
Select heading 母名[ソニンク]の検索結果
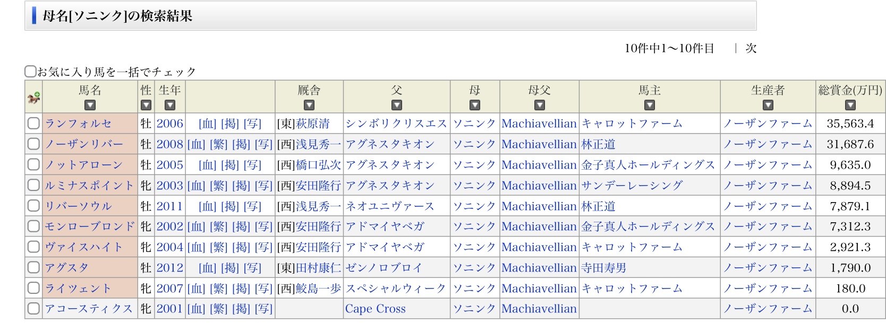pos(117,16)
